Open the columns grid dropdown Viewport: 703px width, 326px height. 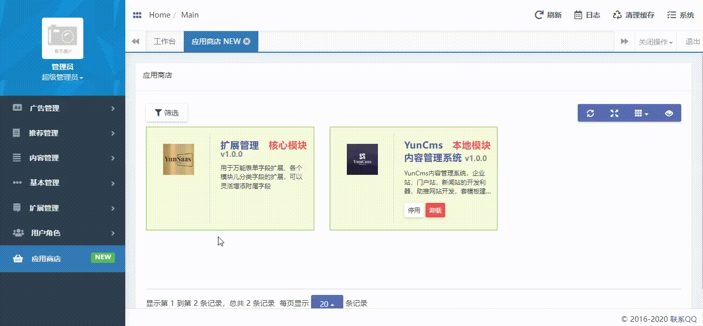pos(641,113)
